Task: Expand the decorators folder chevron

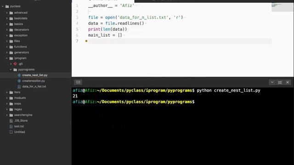Action: (7, 30)
